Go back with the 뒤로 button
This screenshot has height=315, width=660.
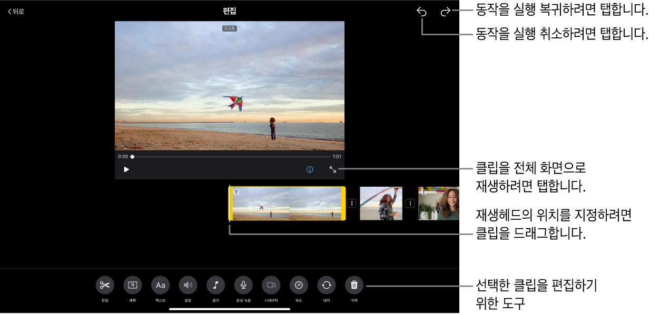pyautogui.click(x=16, y=11)
